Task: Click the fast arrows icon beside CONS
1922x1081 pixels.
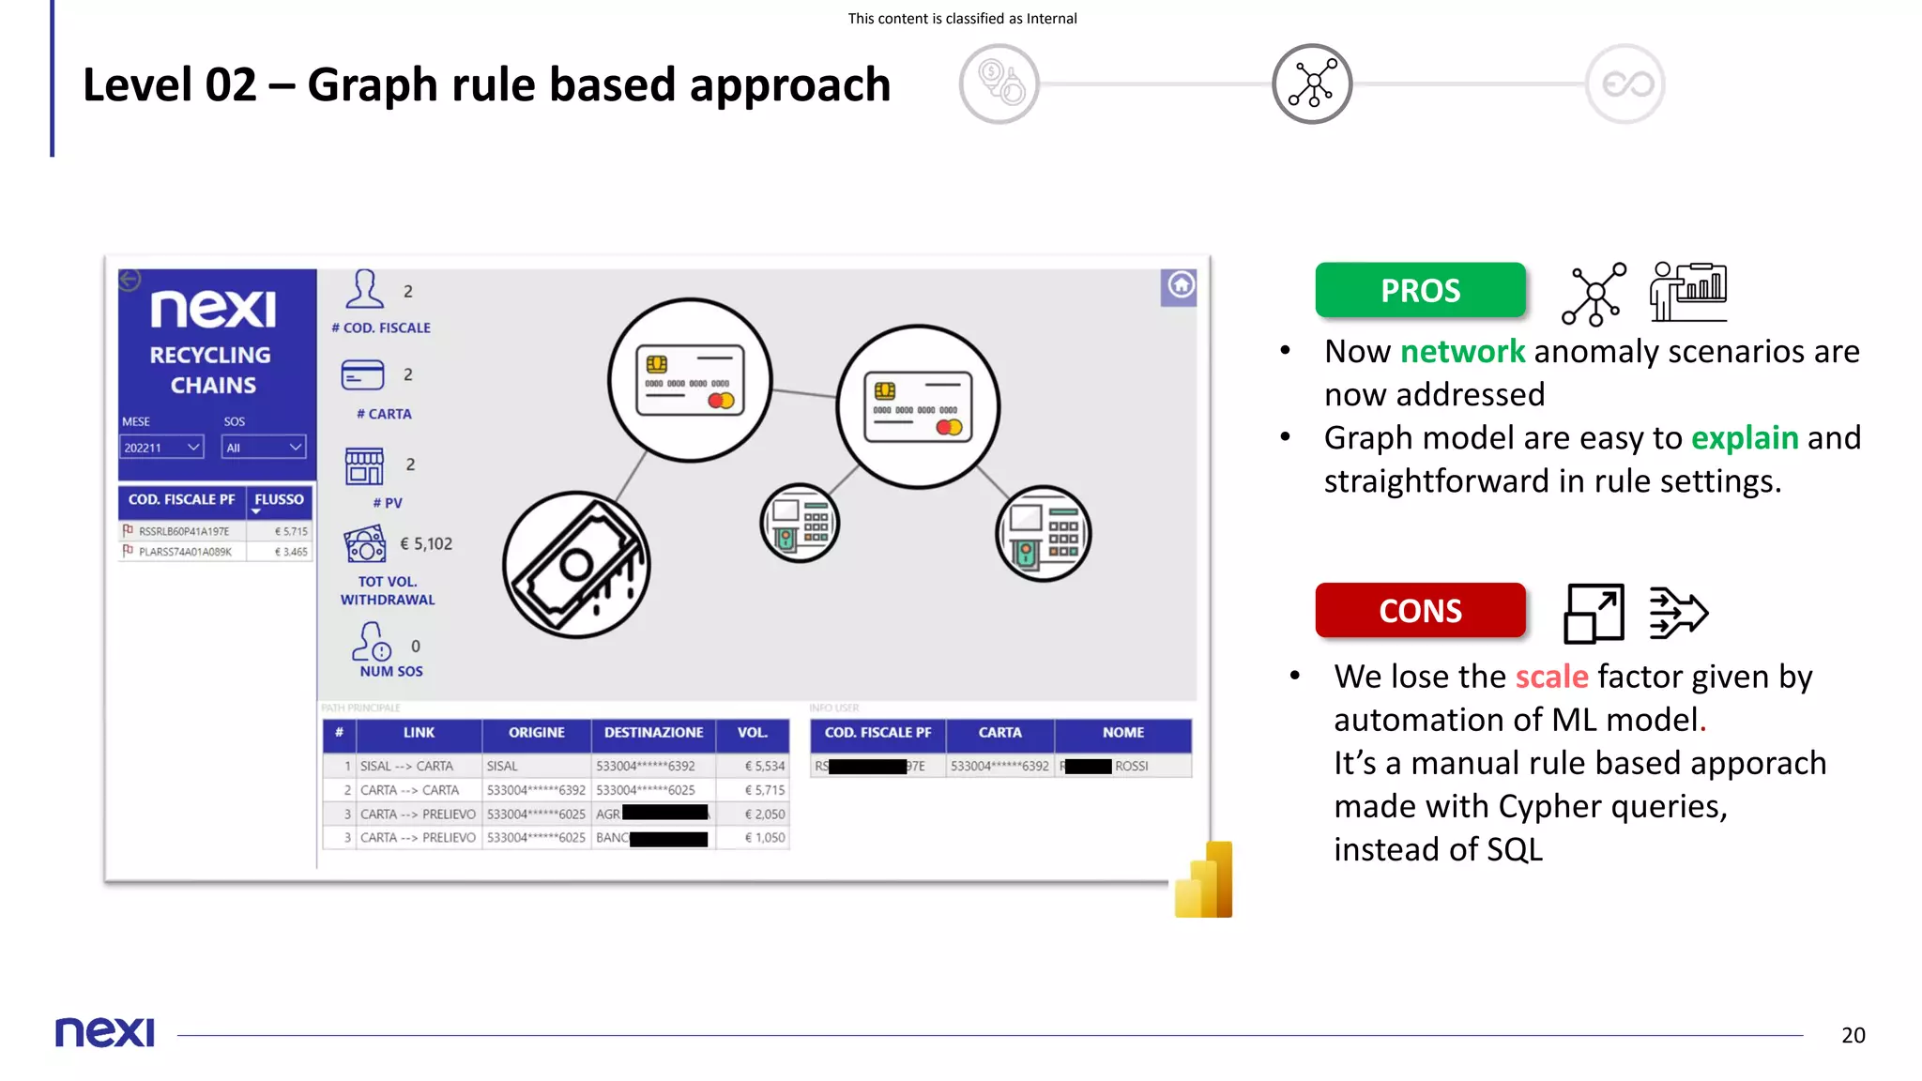Action: coord(1679,614)
